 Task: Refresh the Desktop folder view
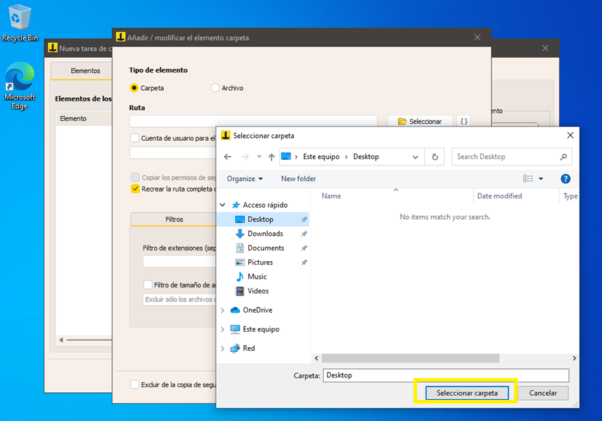pos(435,157)
